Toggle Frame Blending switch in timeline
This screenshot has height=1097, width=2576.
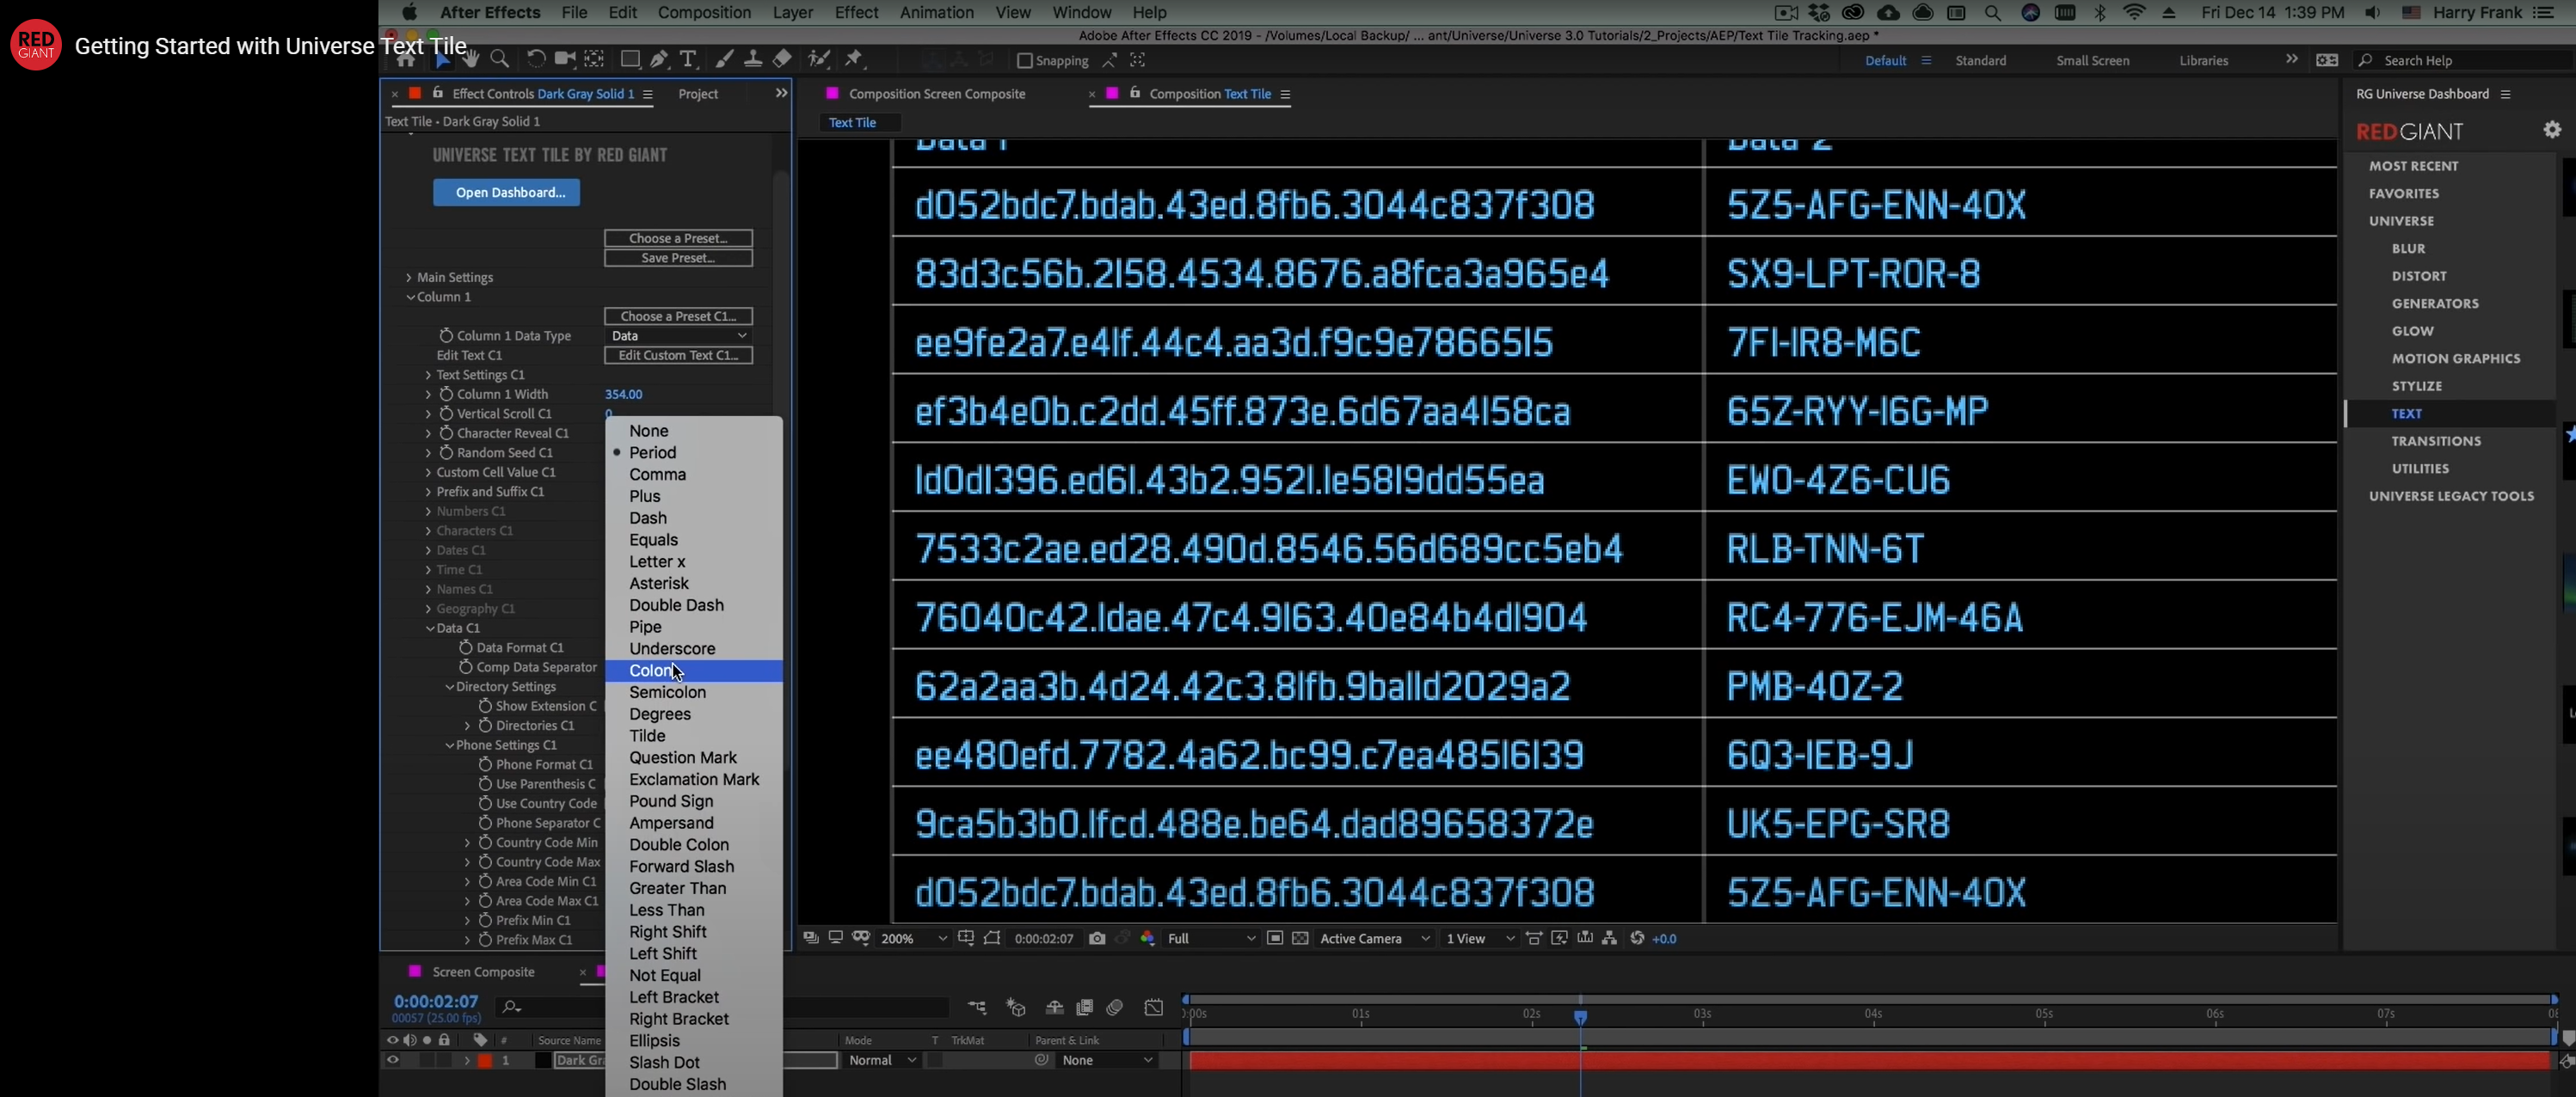click(1085, 1007)
